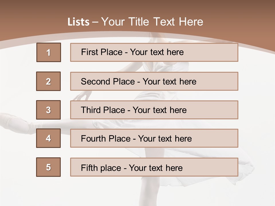Pick the brown box numbered 4

pyautogui.click(x=48, y=138)
